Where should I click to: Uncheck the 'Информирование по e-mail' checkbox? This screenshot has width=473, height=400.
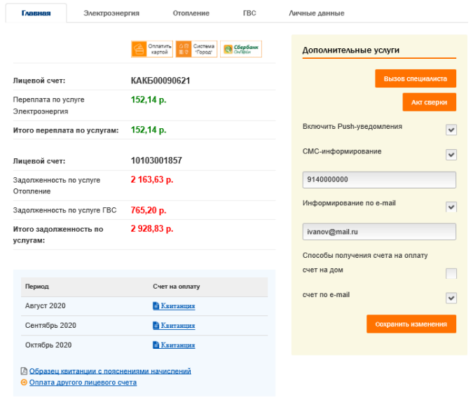451,207
